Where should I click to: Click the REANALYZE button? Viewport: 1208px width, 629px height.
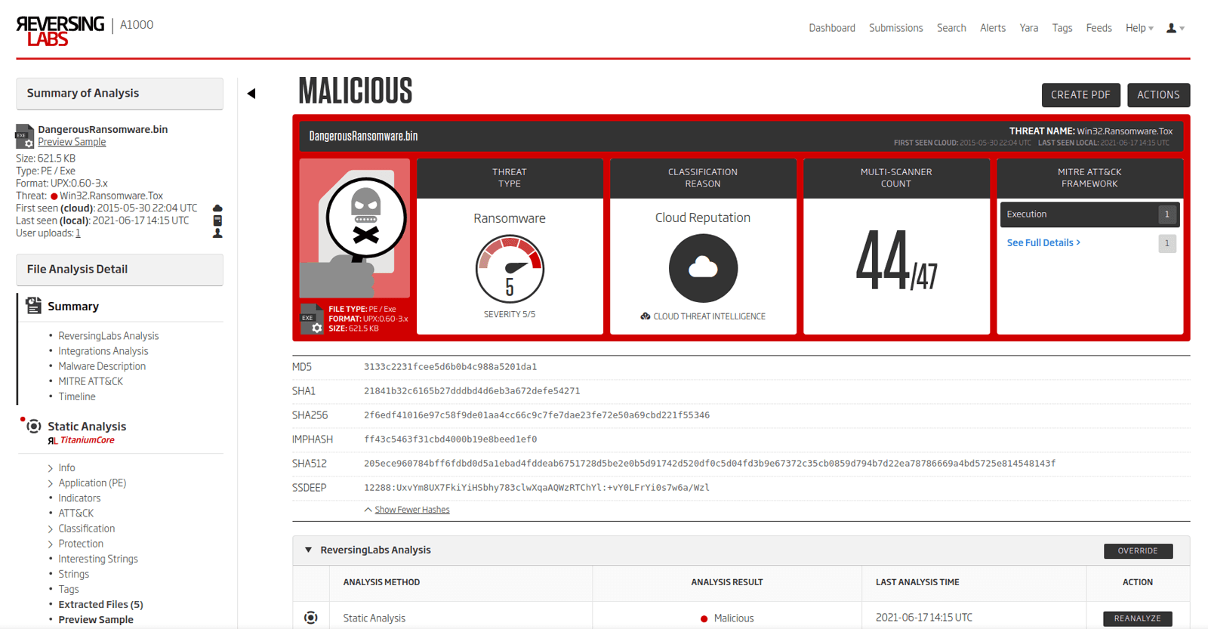[x=1137, y=618]
